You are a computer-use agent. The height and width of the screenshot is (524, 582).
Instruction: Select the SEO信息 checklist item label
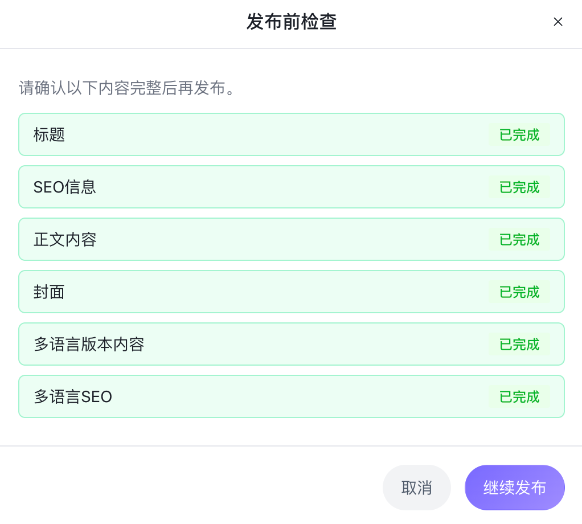(x=65, y=187)
